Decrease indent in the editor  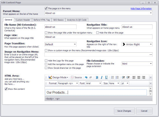[x=123, y=77]
